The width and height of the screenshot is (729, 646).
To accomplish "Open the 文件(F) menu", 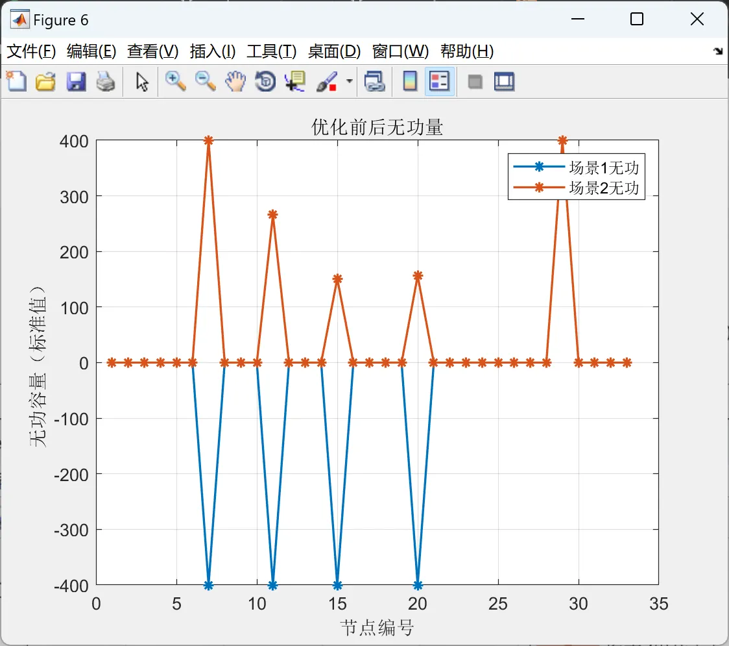I will (31, 51).
